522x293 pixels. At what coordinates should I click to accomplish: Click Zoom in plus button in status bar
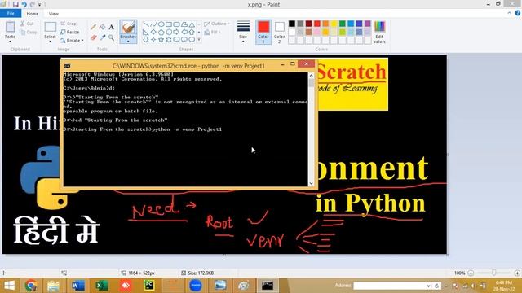[517, 273]
